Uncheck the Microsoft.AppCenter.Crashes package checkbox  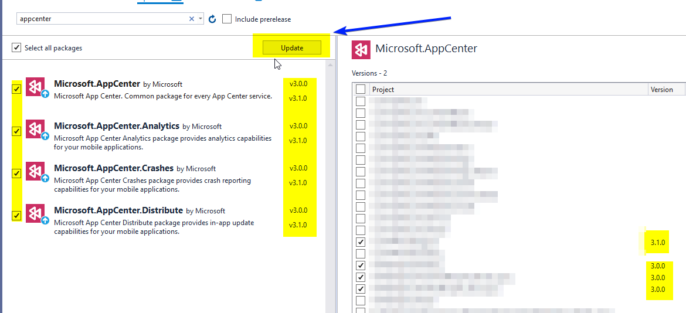[x=16, y=173]
